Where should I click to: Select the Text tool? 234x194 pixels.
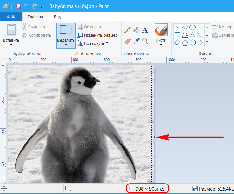pos(145,30)
